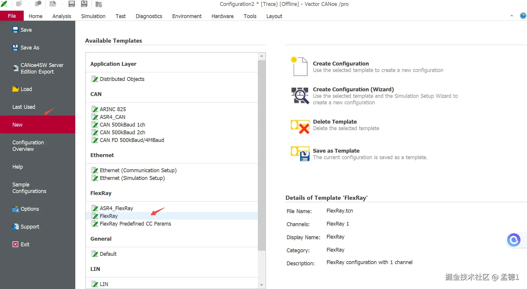The width and height of the screenshot is (527, 289).
Task: Open the Diagnostics ribbon tab
Action: [x=149, y=16]
